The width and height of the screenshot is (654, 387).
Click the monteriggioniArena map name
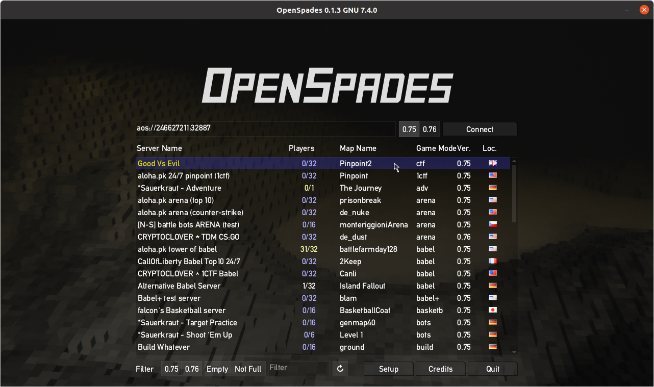coord(374,225)
